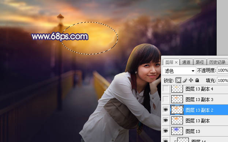This screenshot has width=228, height=142.
Task: Hide the 图层 14 layer
Action: click(x=166, y=141)
